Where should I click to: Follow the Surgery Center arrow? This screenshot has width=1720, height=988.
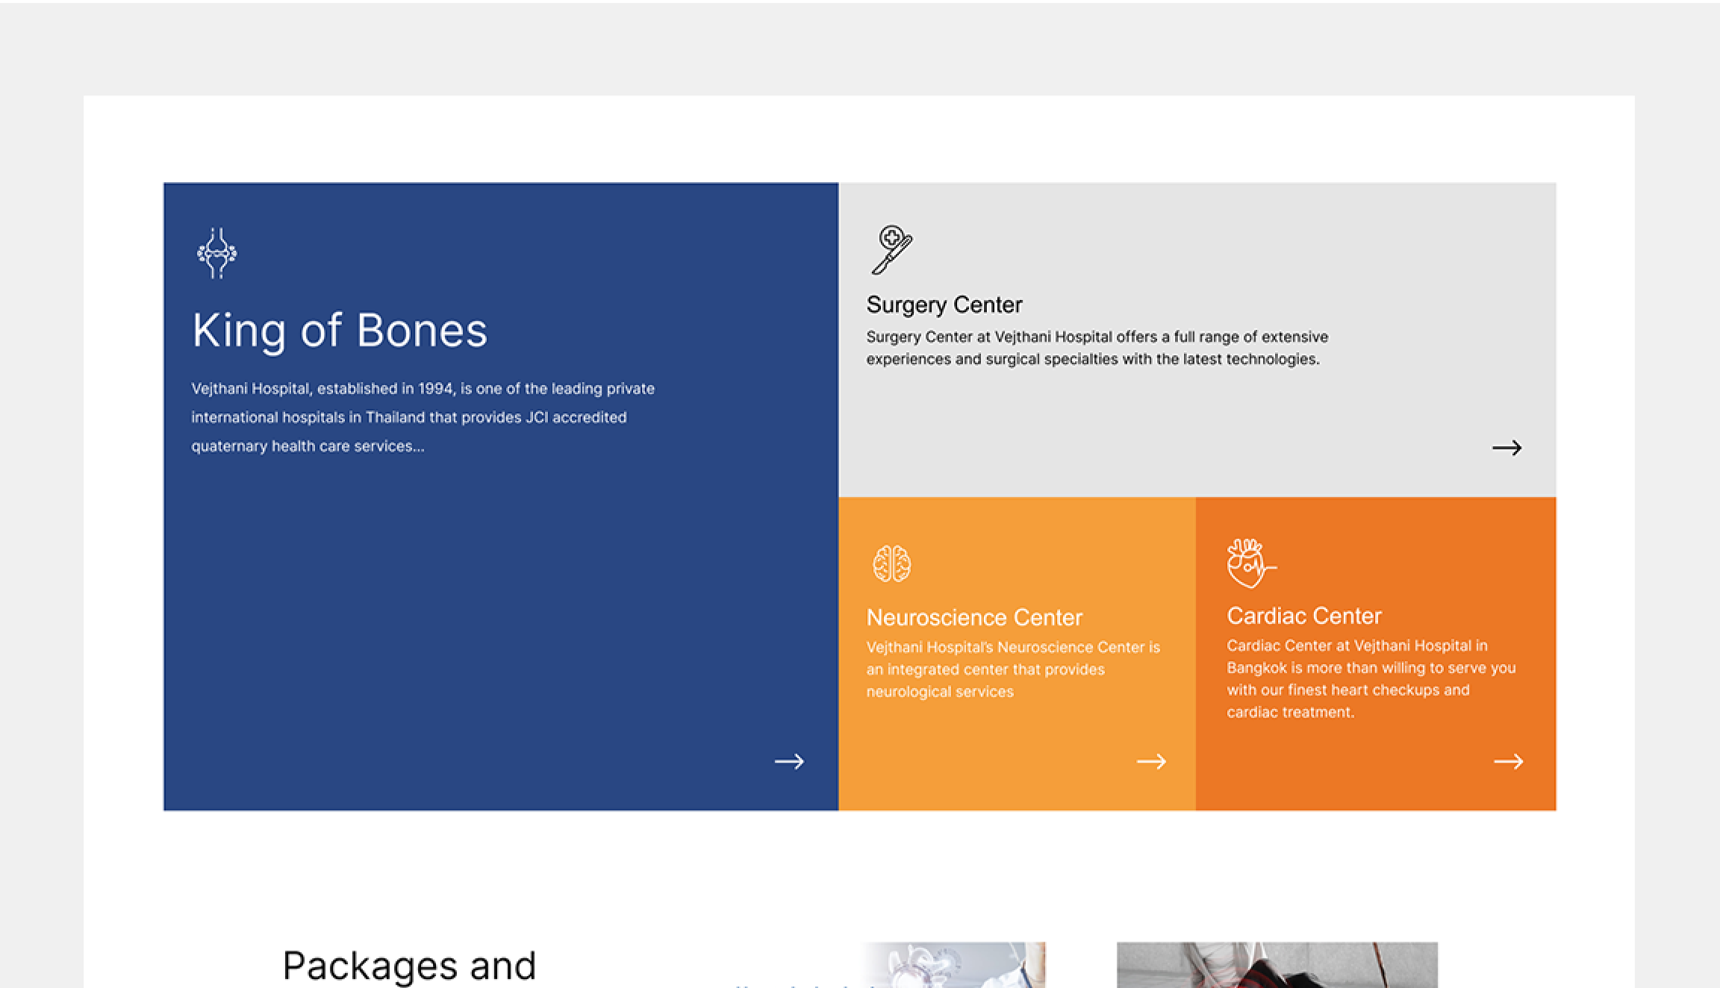click(1506, 448)
